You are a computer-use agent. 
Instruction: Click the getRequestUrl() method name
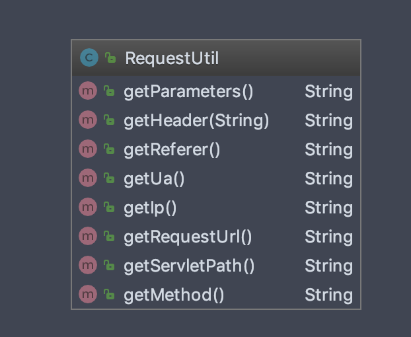(188, 237)
